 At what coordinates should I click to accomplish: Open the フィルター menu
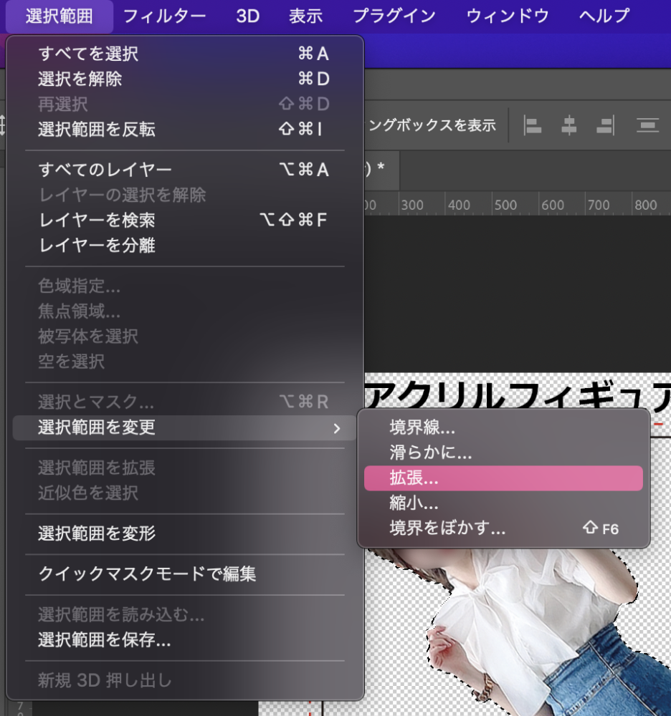164,16
